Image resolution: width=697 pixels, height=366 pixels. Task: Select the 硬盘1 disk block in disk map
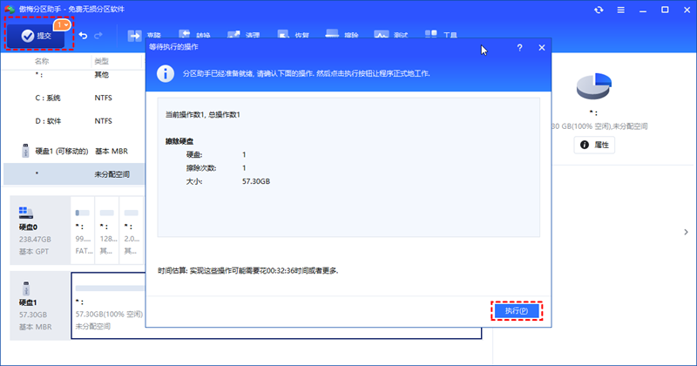point(40,306)
